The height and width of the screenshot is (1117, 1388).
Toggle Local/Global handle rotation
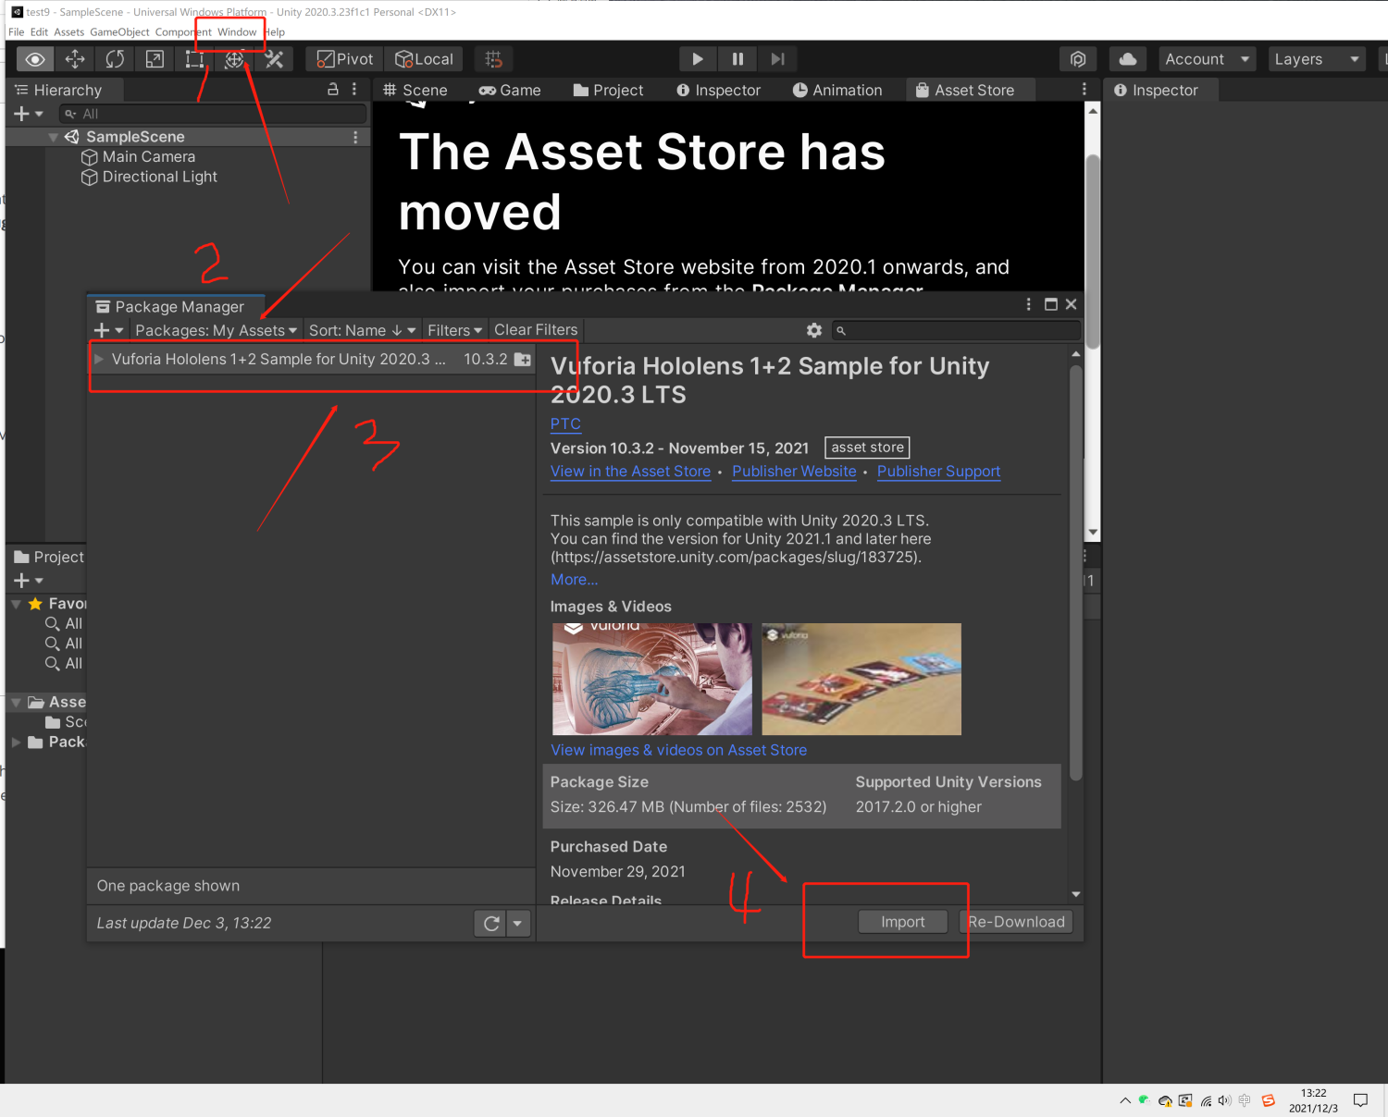tap(424, 59)
